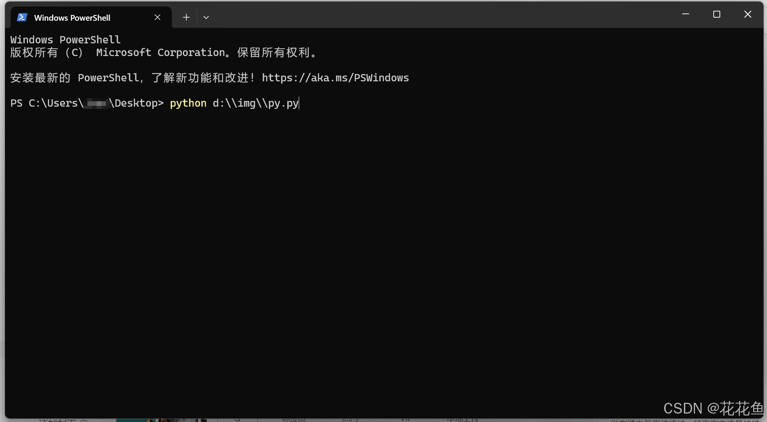
Task: Expand the new tab profile dropdown chevron
Action: pyautogui.click(x=206, y=17)
